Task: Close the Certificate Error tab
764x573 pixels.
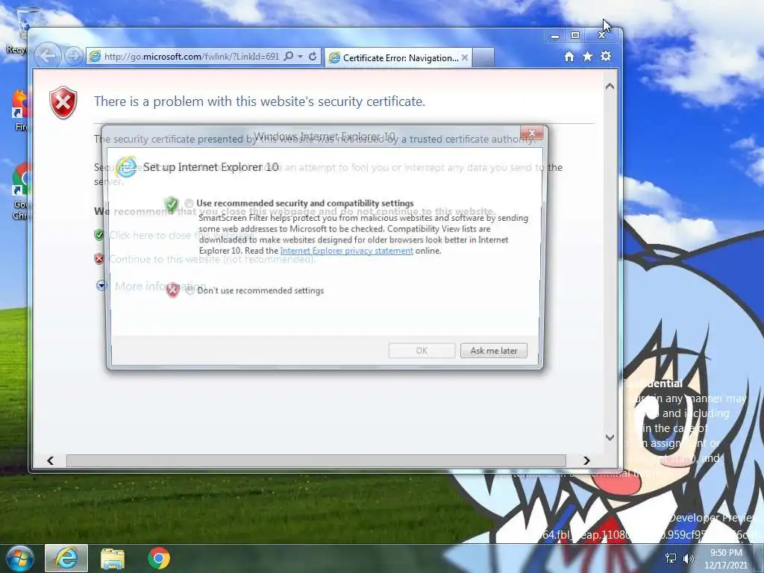Action: tap(465, 57)
